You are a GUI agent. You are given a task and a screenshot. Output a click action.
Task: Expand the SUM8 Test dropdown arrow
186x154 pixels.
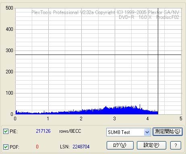(x=147, y=132)
